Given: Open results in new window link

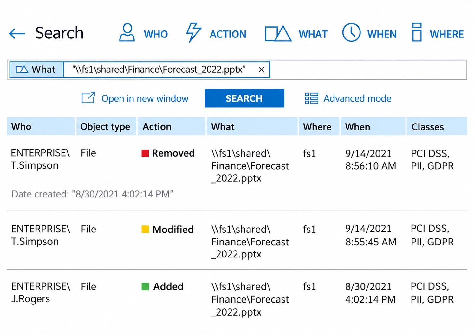Looking at the screenshot, I should click(x=145, y=98).
